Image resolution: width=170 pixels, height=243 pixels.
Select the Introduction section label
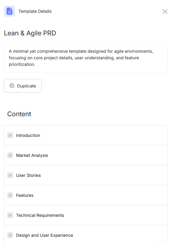point(28,136)
